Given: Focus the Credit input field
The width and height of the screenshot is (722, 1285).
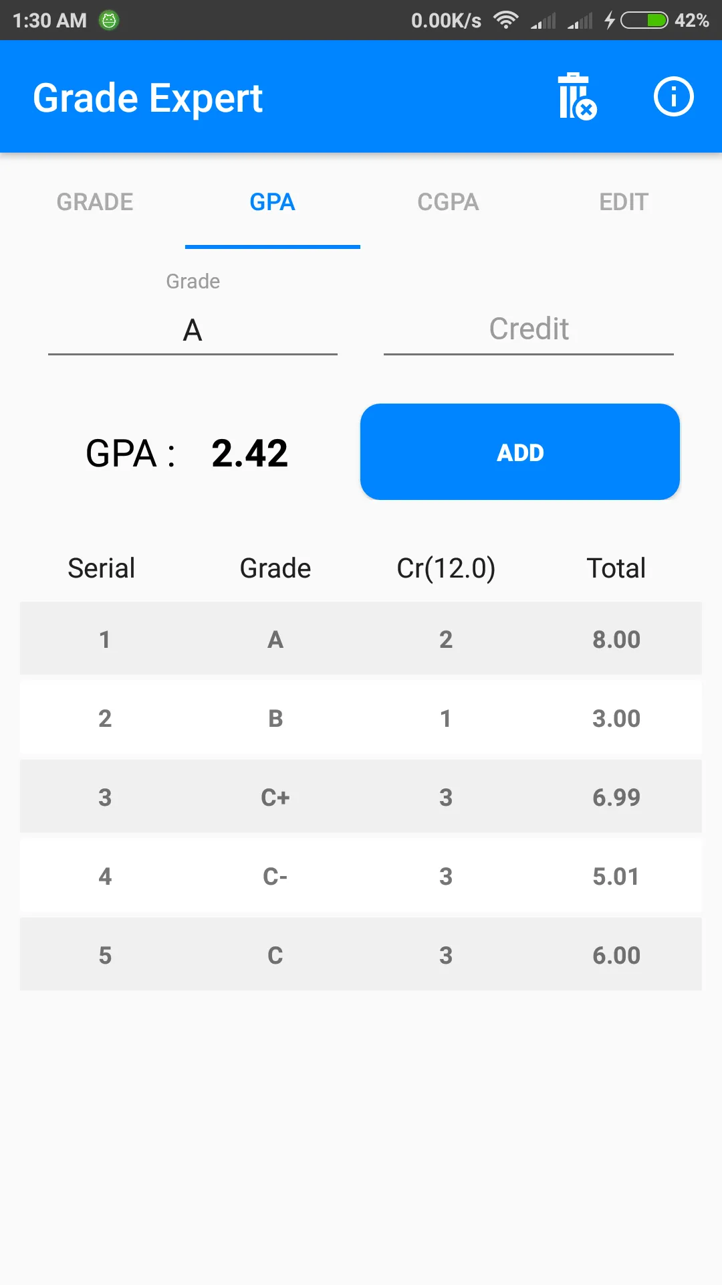Looking at the screenshot, I should [x=529, y=329].
